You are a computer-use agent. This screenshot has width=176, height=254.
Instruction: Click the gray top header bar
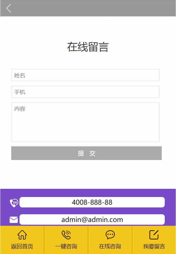pos(88,8)
